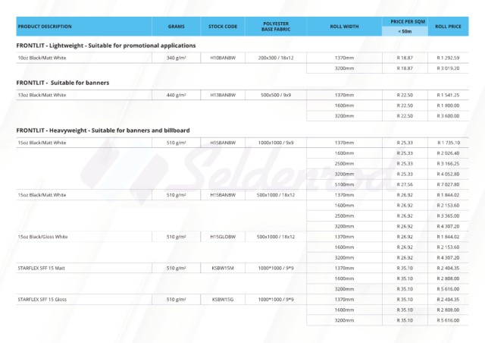Select the FRONTLIT Lightweight promotional section heading
Image resolution: width=485 pixels, height=343 pixels.
tap(106, 46)
